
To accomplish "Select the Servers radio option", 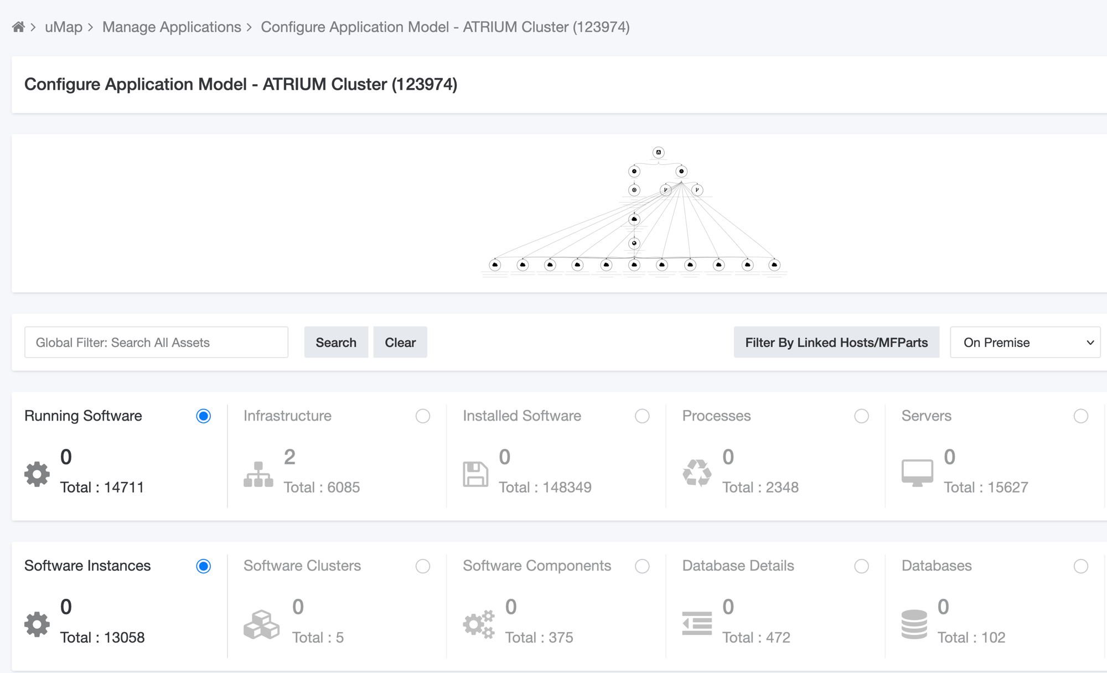I will coord(1082,416).
